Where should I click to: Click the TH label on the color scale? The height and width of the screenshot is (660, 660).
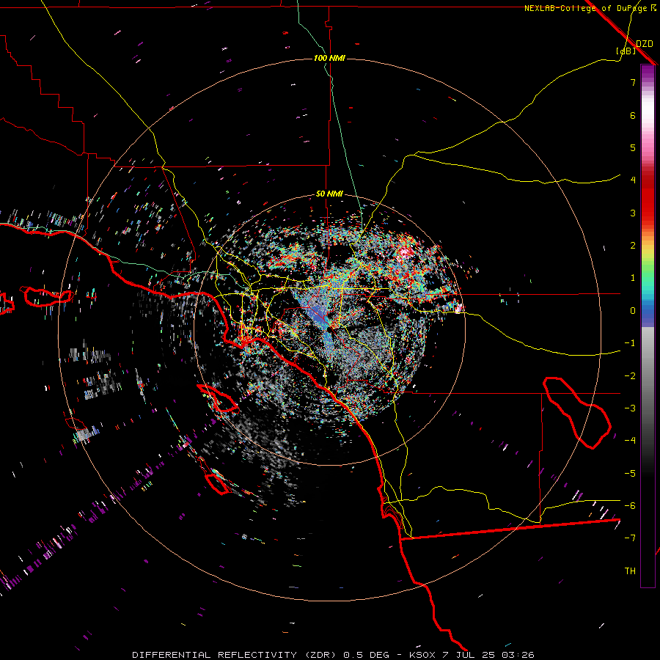click(x=630, y=571)
